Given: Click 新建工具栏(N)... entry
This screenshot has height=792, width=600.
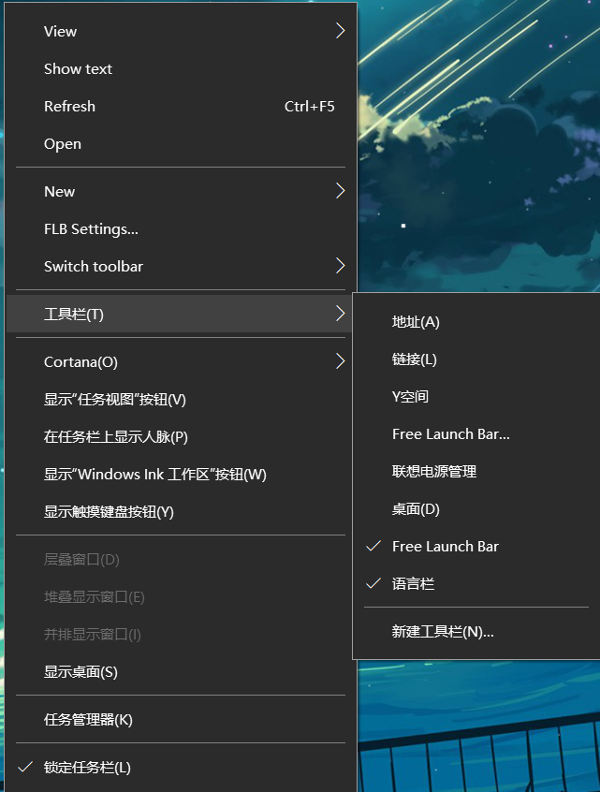Looking at the screenshot, I should (443, 632).
